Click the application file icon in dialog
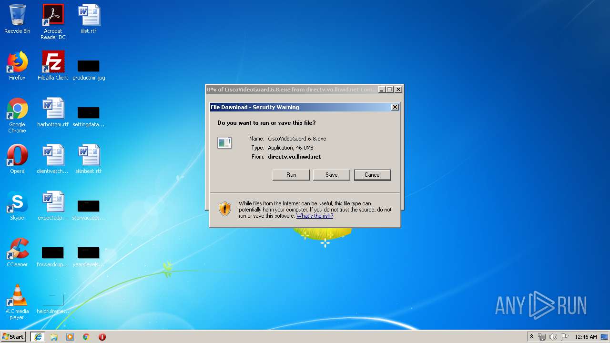Viewport: 610px width, 343px height. click(x=224, y=142)
